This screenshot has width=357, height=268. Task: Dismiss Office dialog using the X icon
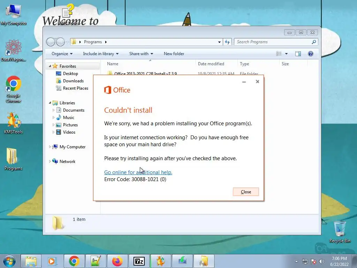pos(257,82)
